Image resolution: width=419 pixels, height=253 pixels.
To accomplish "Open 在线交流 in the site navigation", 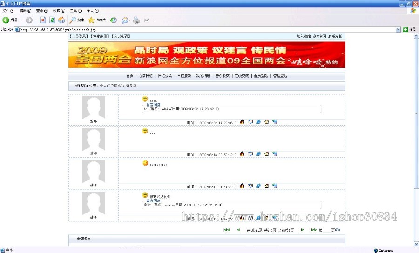I will [x=242, y=76].
